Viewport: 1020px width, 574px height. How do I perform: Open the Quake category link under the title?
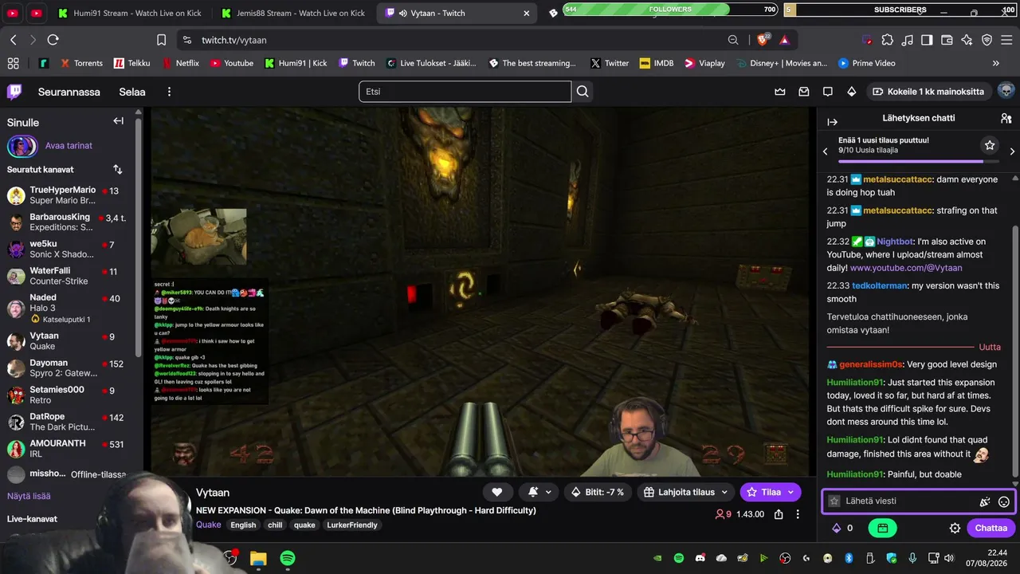[209, 525]
